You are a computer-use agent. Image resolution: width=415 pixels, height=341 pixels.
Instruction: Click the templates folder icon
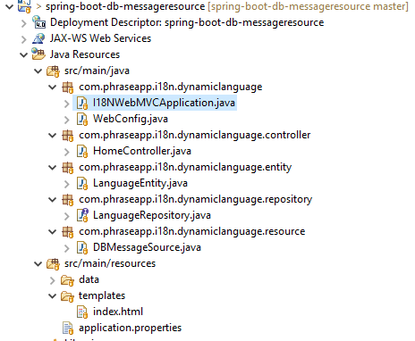click(67, 296)
